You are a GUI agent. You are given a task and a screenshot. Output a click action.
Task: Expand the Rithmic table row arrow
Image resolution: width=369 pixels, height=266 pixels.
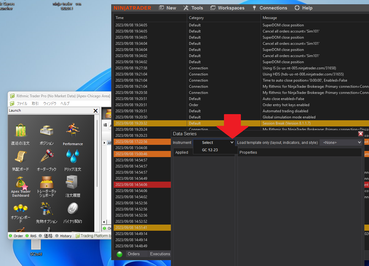click(104, 143)
